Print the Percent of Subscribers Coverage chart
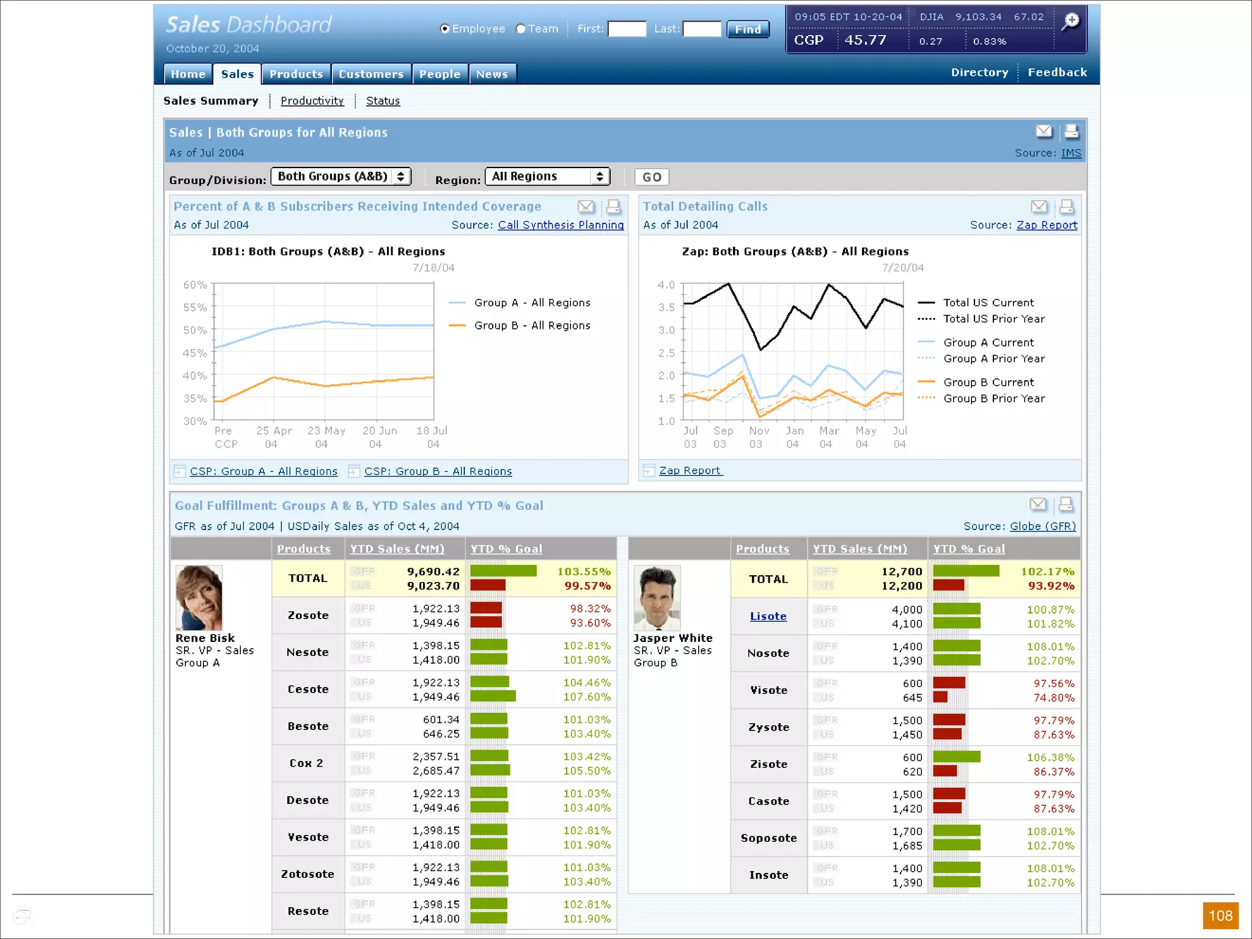The image size is (1252, 939). coord(613,207)
